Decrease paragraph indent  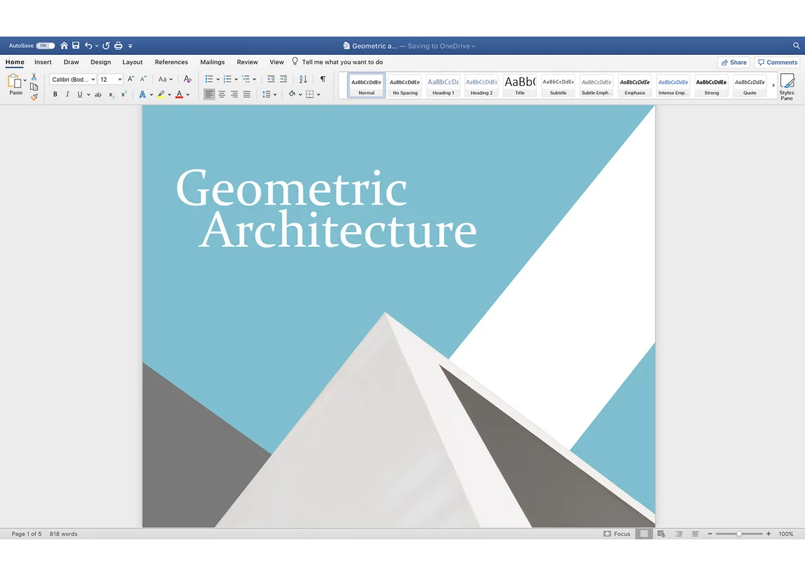pyautogui.click(x=271, y=79)
